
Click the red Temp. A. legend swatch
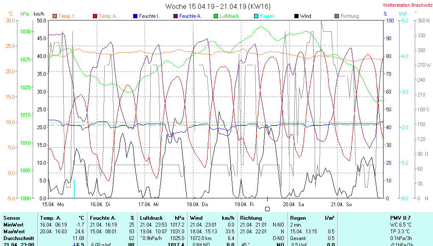95,17
